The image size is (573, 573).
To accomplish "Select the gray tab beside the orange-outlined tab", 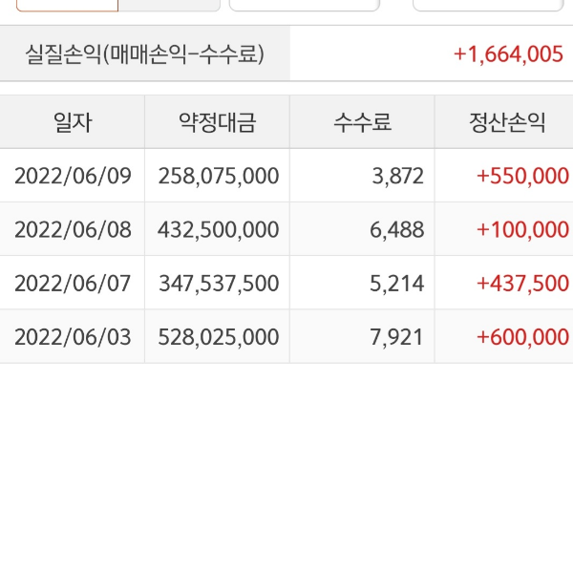I will tap(169, 5).
